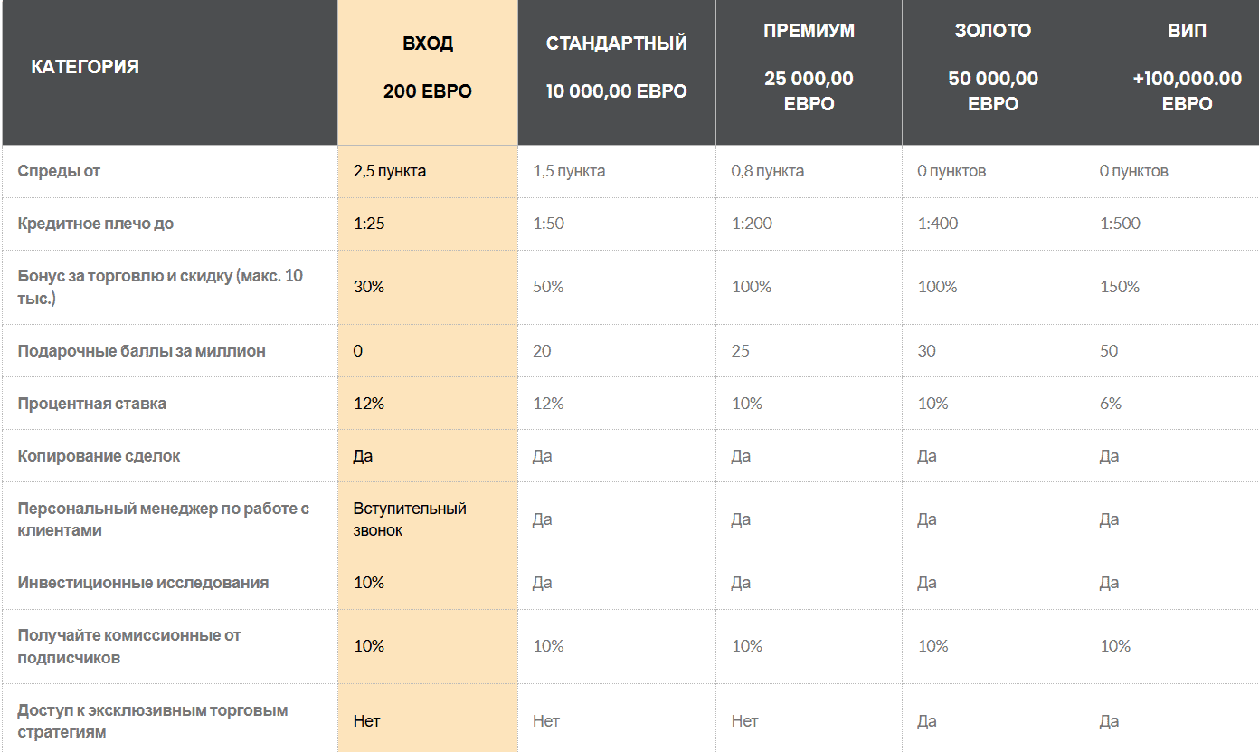Select the СТАНДАРТНЫЙ 10 000,00 ЕВРО header

pyautogui.click(x=617, y=68)
